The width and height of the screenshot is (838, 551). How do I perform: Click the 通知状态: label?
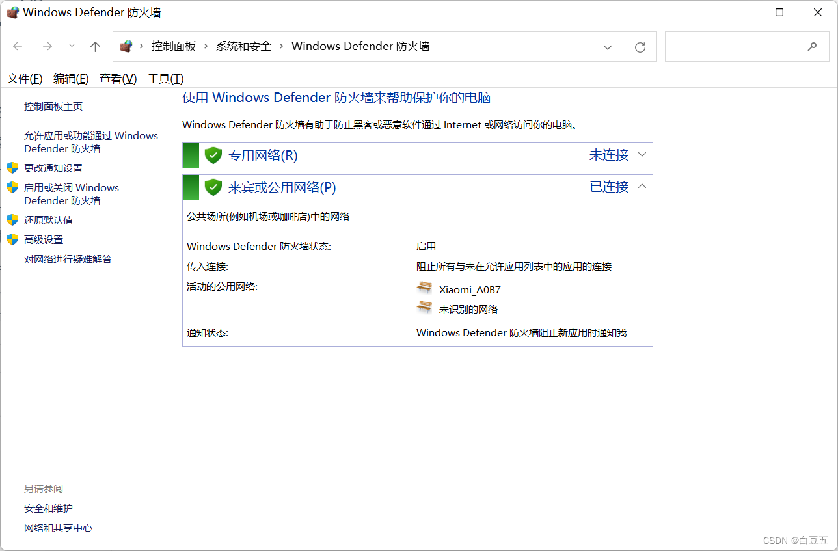(208, 333)
